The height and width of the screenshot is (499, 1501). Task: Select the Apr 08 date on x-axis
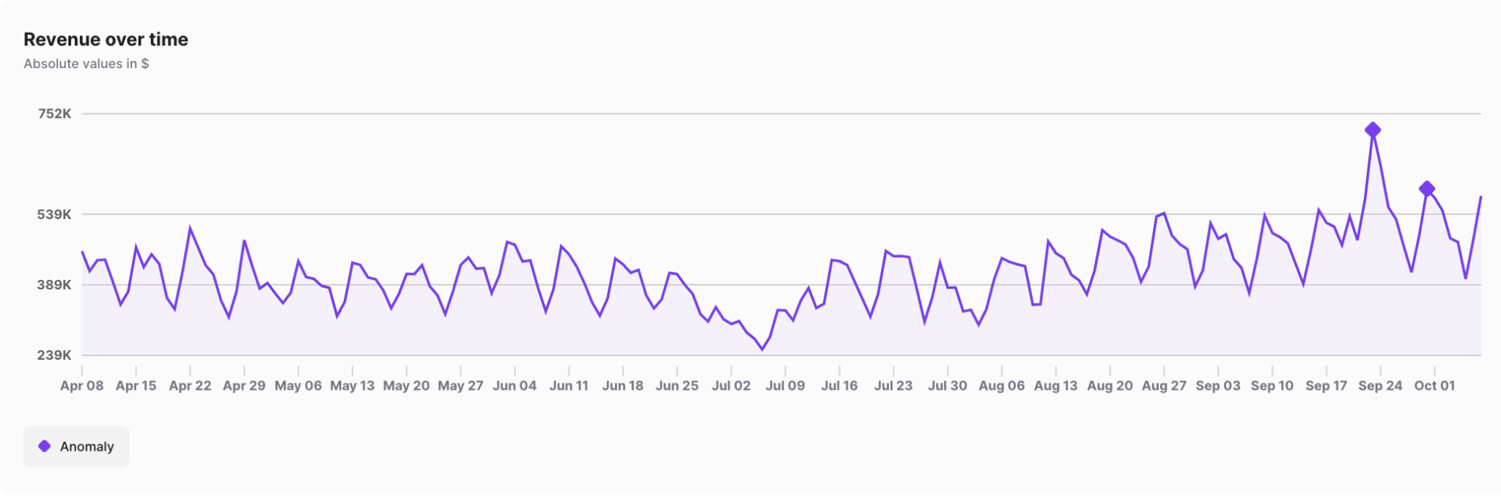[x=81, y=385]
